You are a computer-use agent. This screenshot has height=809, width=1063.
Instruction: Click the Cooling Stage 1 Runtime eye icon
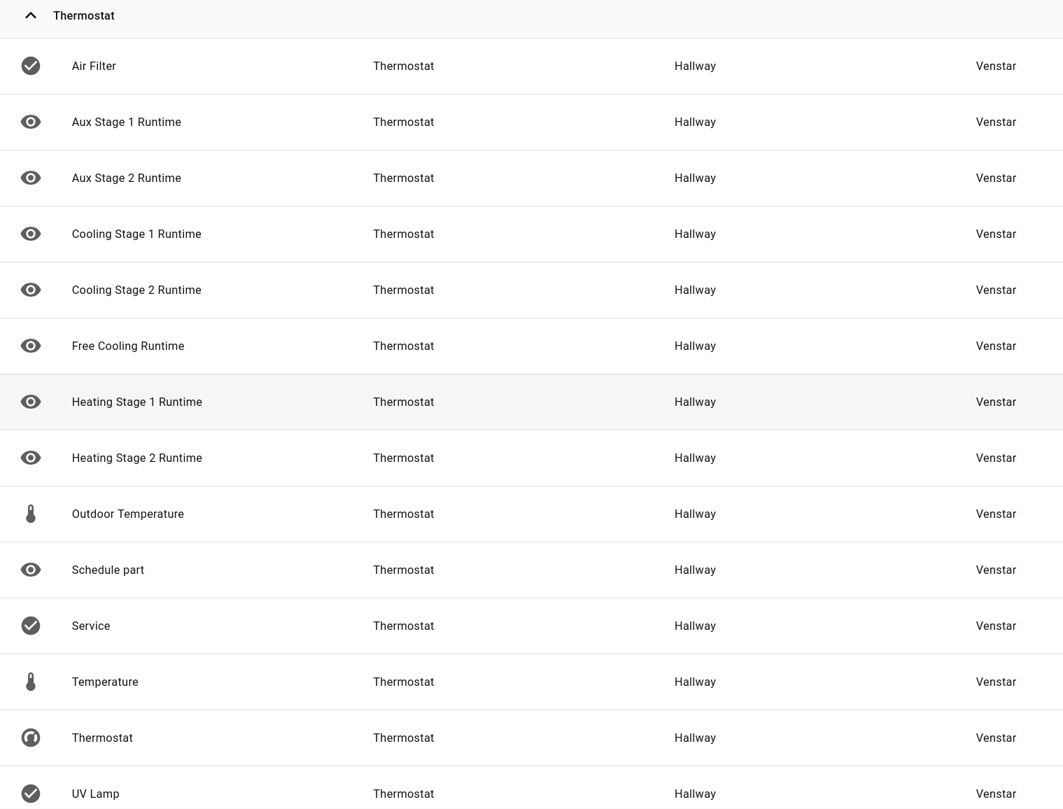click(x=31, y=234)
